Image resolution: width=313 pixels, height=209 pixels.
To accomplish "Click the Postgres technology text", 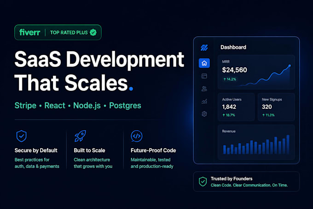I will (x=125, y=106).
